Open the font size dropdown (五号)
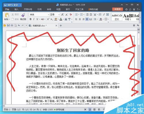The image size is (144, 114). coord(59,15)
